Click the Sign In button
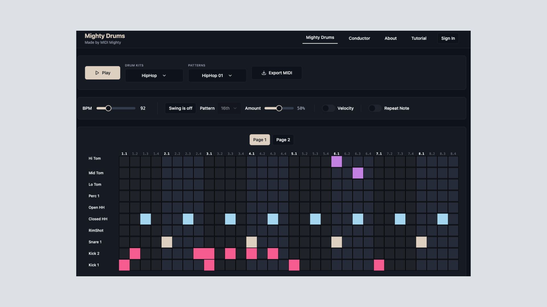 [448, 38]
